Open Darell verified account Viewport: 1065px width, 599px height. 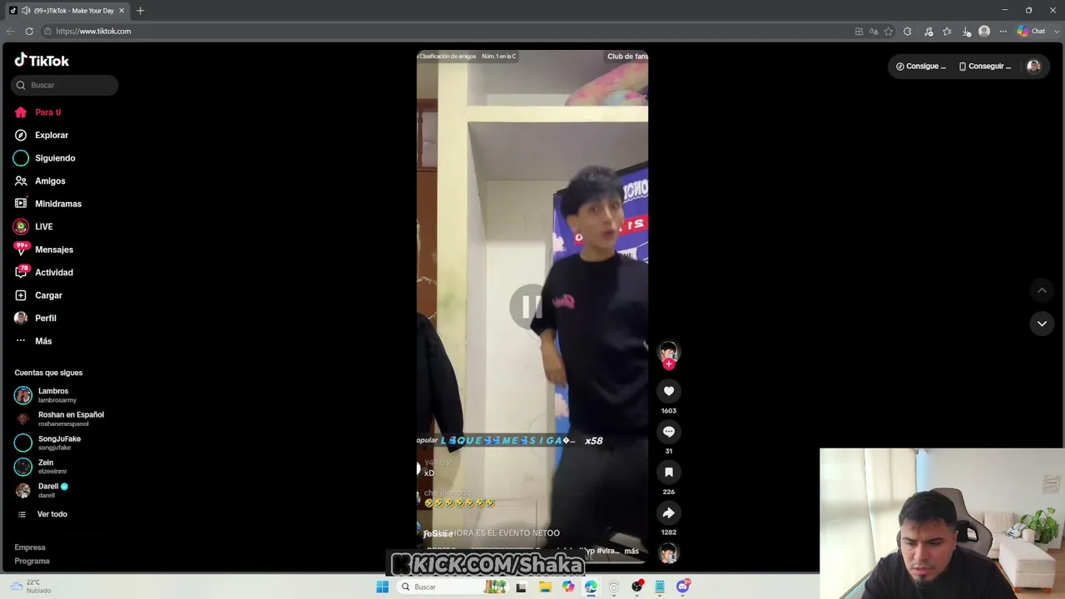click(42, 490)
